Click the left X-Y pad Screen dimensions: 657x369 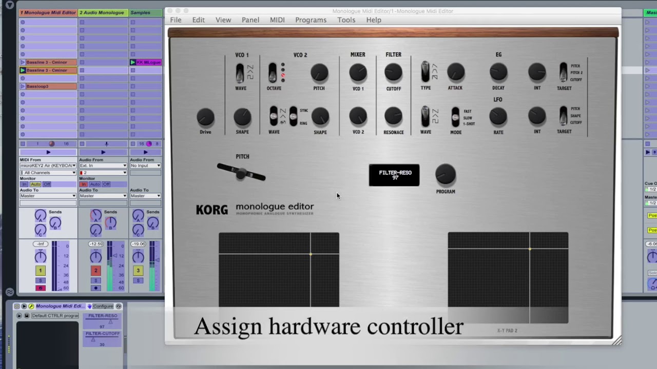[279, 270]
